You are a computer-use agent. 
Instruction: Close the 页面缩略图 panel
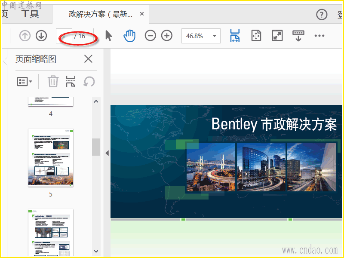click(x=88, y=59)
